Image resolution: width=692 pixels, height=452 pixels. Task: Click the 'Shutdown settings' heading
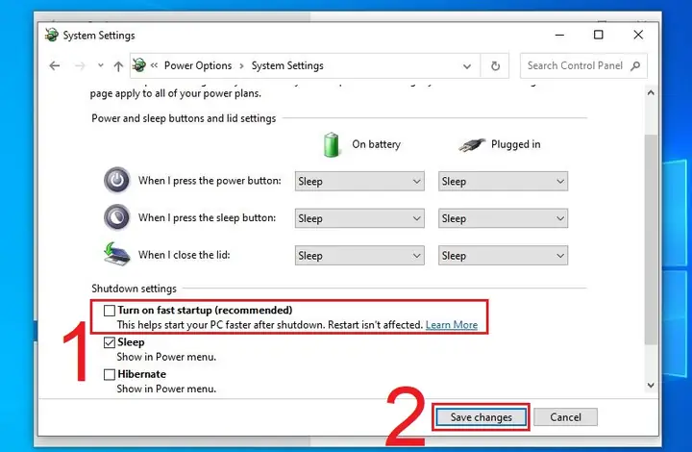pyautogui.click(x=134, y=289)
